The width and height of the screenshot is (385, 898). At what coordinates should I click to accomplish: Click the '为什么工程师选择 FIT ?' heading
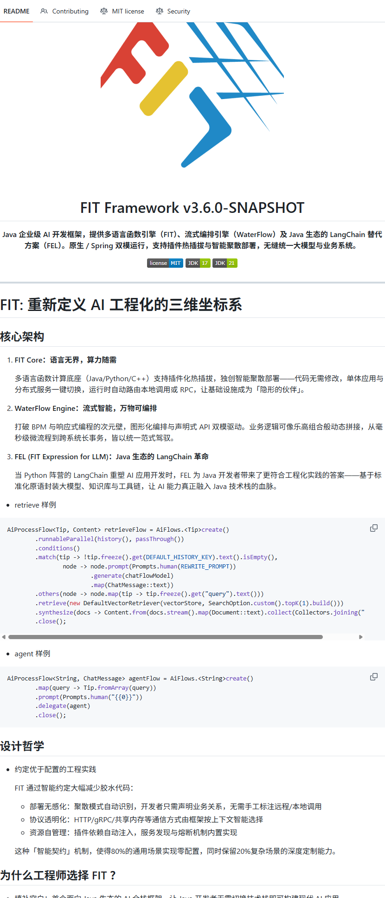point(58,875)
